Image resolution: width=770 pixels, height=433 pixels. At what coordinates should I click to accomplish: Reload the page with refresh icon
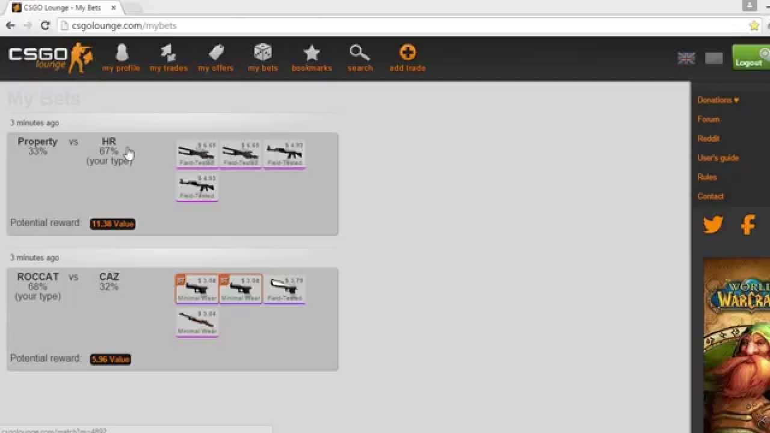(x=45, y=25)
